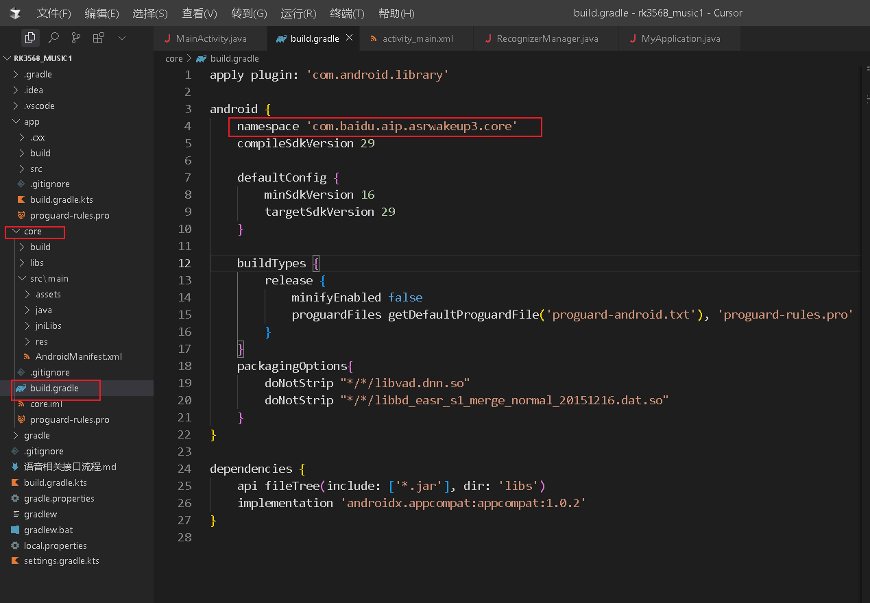870x603 pixels.
Task: Open the Search view icon
Action: [x=53, y=38]
